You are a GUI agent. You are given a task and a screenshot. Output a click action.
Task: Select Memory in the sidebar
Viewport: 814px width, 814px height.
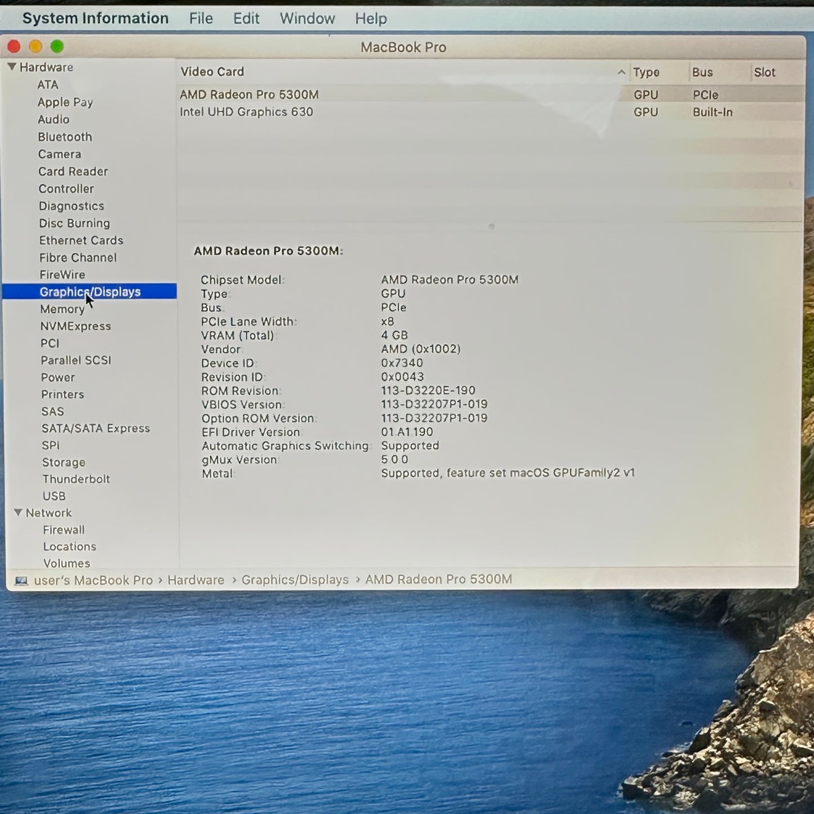point(63,309)
